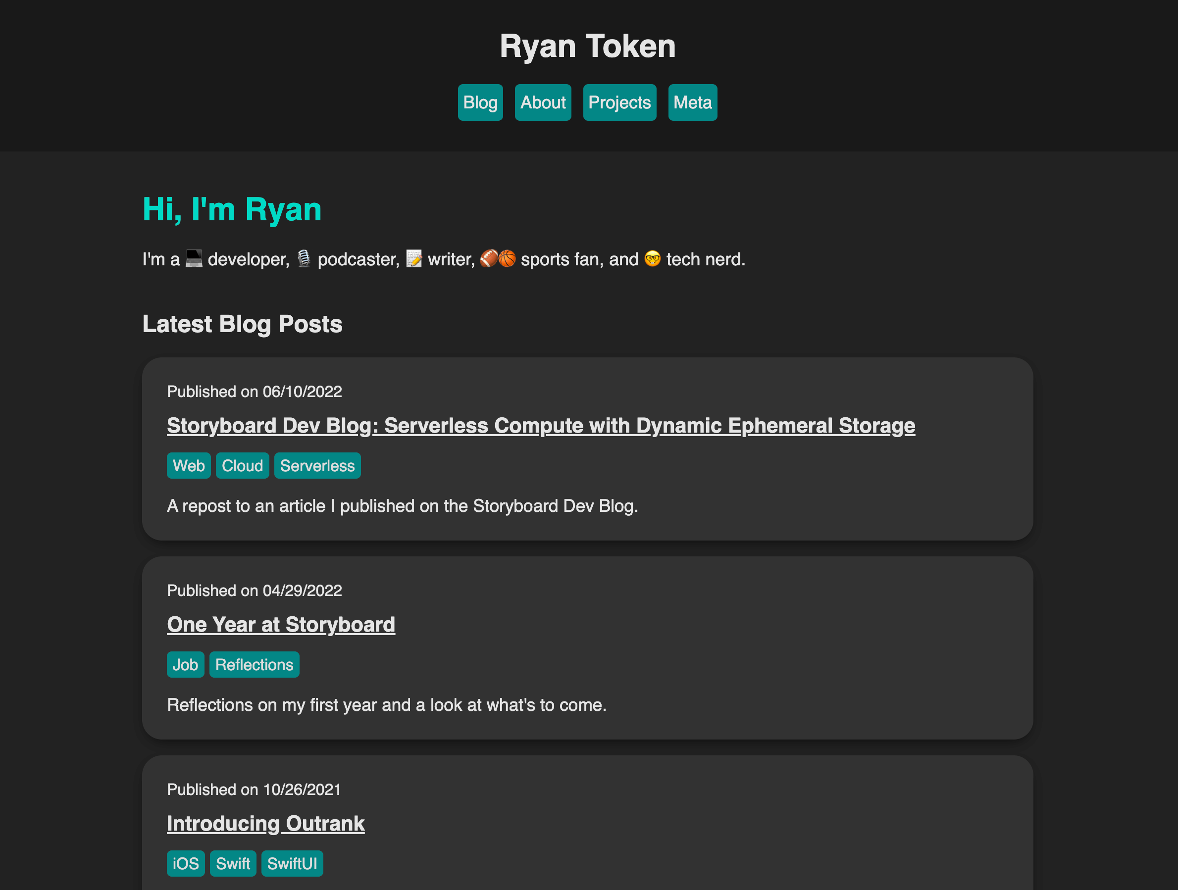Image resolution: width=1178 pixels, height=890 pixels.
Task: Click the Job tag icon on second post
Action: click(x=185, y=665)
